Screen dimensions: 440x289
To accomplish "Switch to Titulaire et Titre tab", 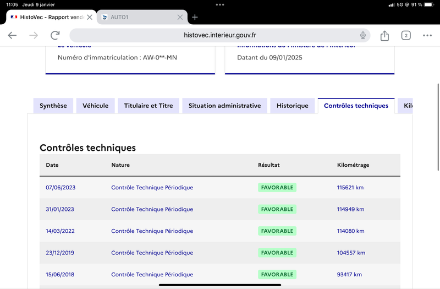I will [148, 106].
